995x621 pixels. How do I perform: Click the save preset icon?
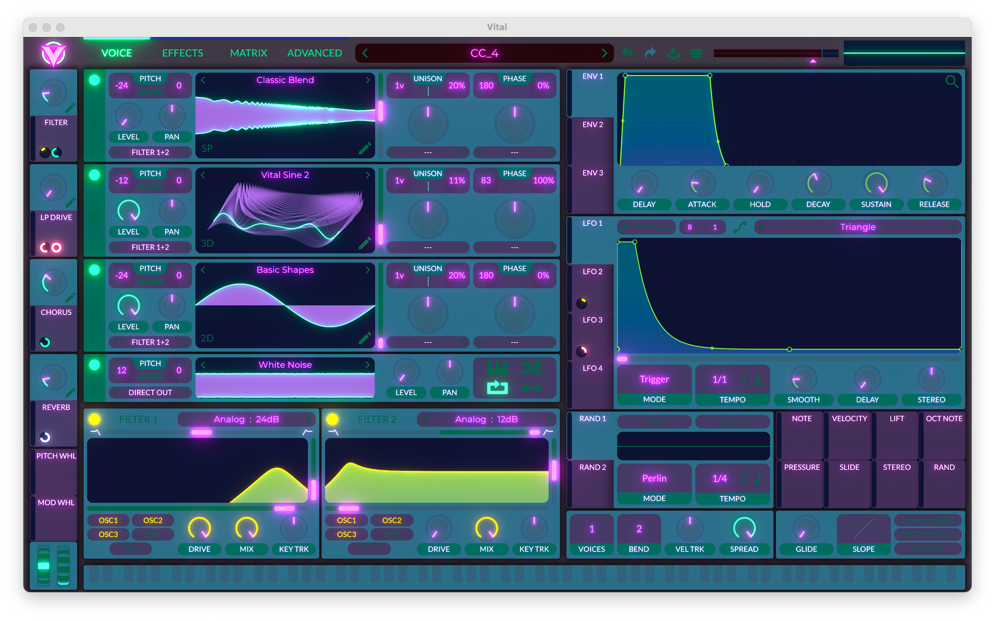click(x=673, y=53)
